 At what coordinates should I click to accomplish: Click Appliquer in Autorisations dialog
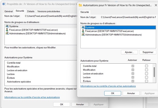pyautogui.click(x=150, y=93)
